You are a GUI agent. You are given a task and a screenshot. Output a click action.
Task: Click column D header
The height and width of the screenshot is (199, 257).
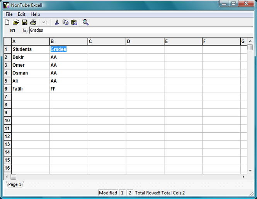pyautogui.click(x=145, y=42)
